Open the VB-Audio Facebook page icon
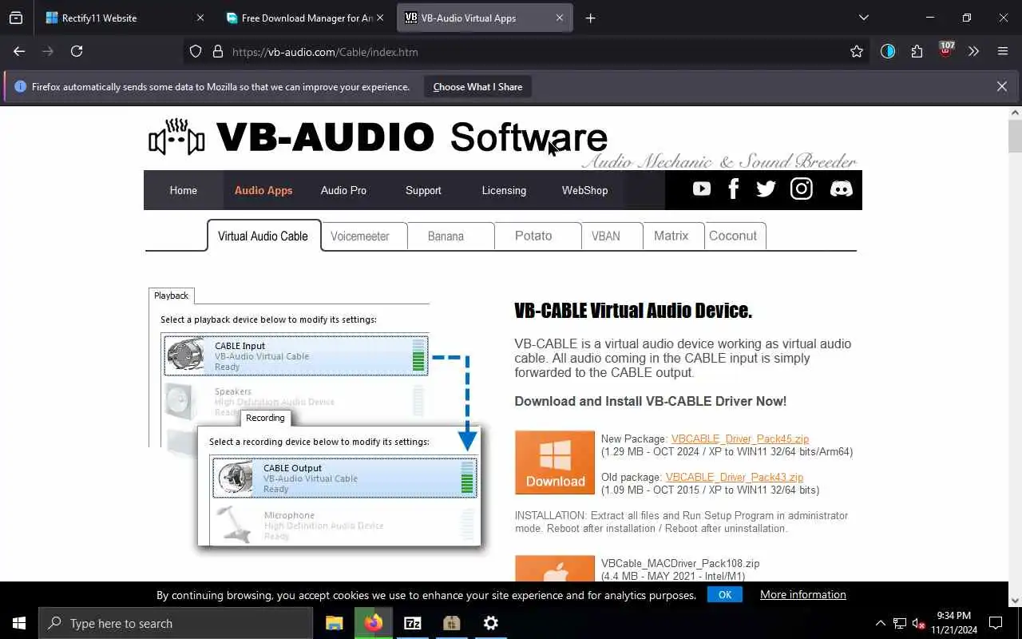Screen dimensions: 1022x639 click(x=734, y=189)
